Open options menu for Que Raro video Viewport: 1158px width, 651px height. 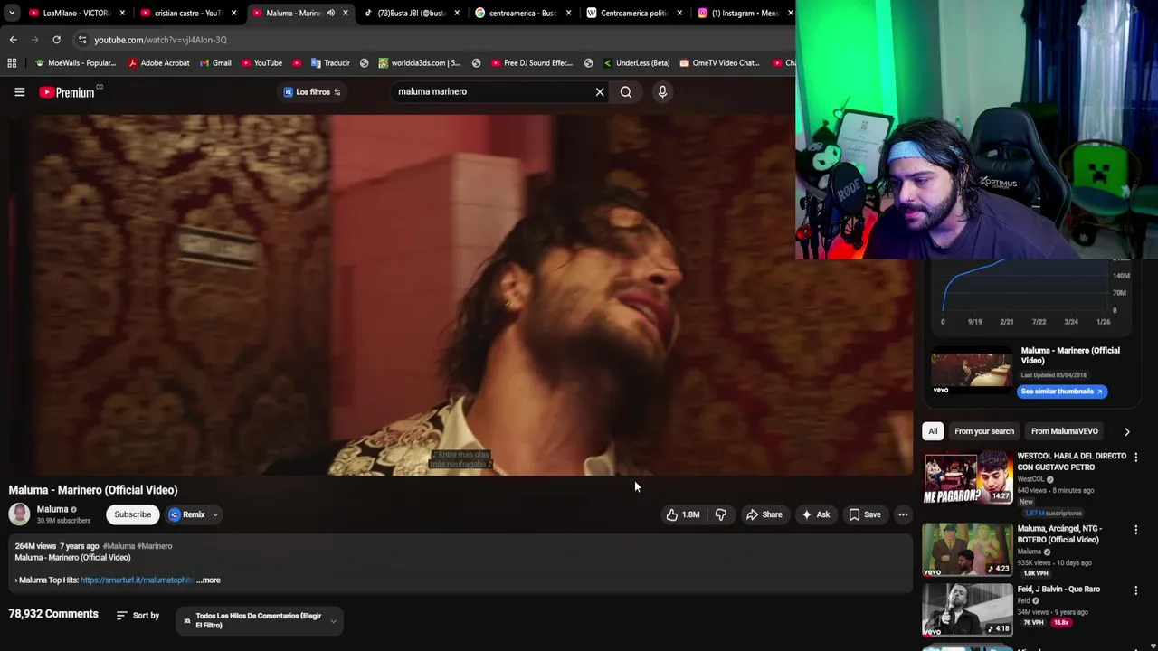pos(1136,590)
